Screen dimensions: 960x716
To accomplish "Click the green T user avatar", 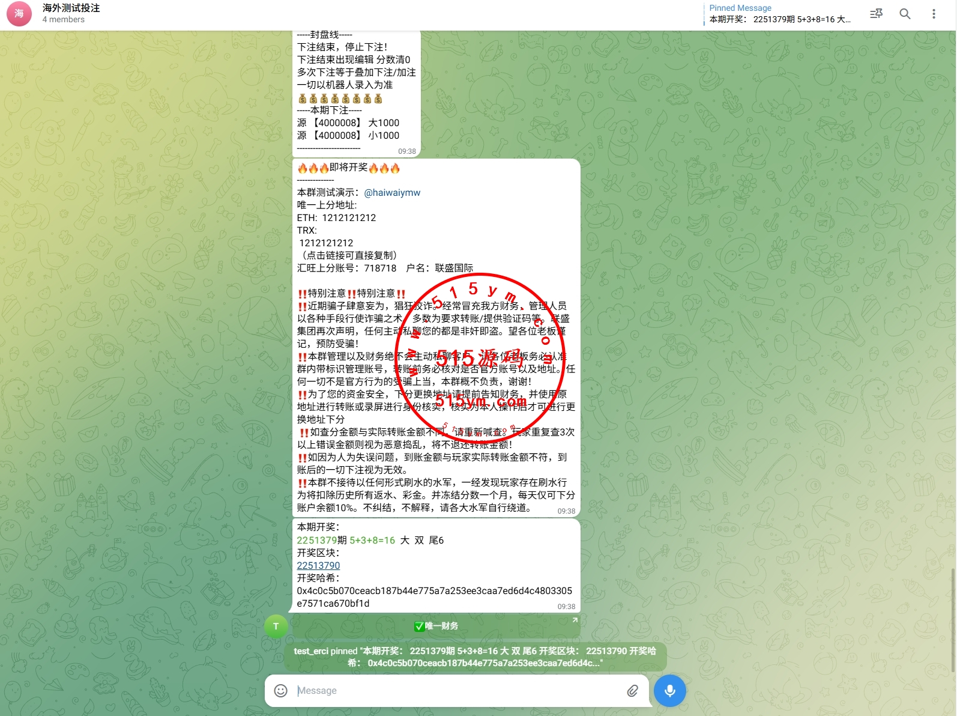I will coord(276,626).
